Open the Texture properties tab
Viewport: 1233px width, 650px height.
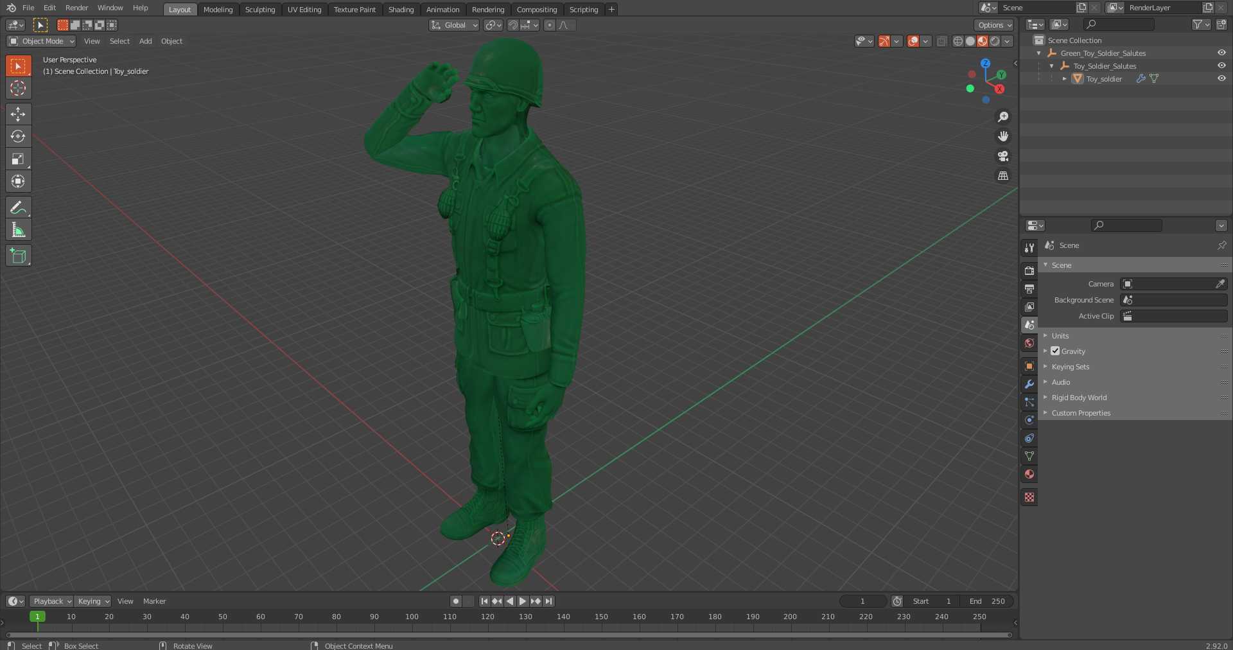coord(1029,497)
